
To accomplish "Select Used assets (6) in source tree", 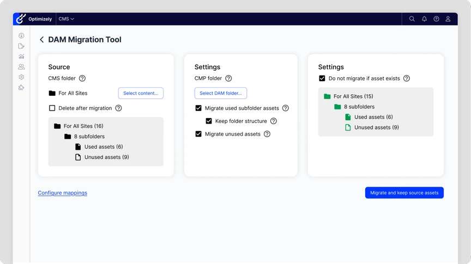I will [99, 147].
